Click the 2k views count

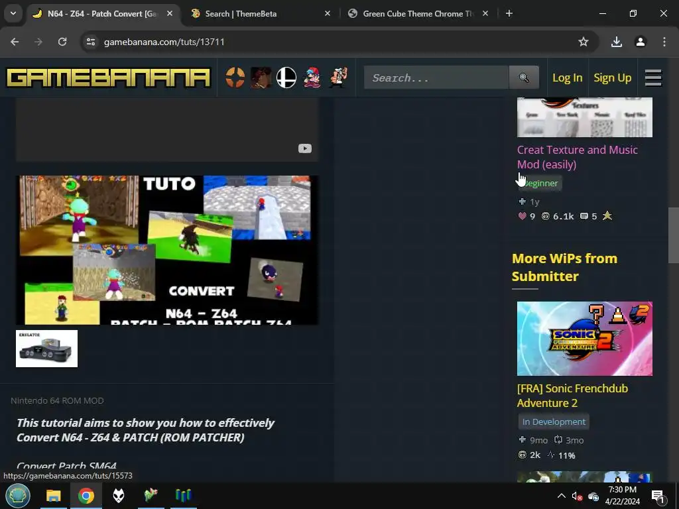pyautogui.click(x=529, y=455)
